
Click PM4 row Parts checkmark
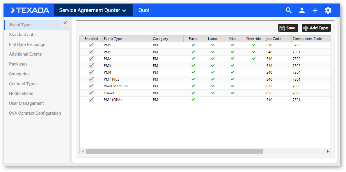(193, 72)
